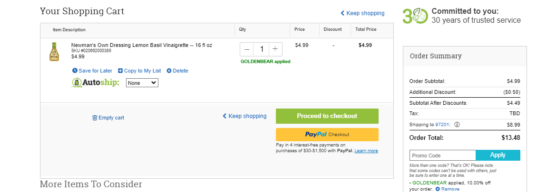Increase quantity with the plus button

pyautogui.click(x=275, y=49)
